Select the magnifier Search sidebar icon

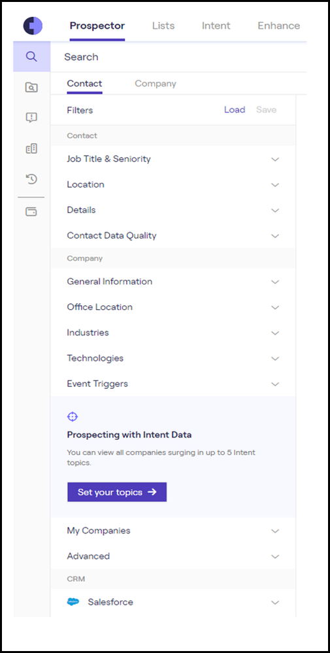click(x=31, y=56)
